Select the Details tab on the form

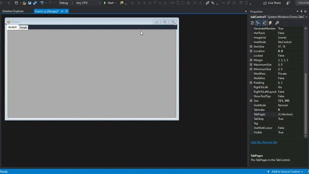pyautogui.click(x=23, y=28)
